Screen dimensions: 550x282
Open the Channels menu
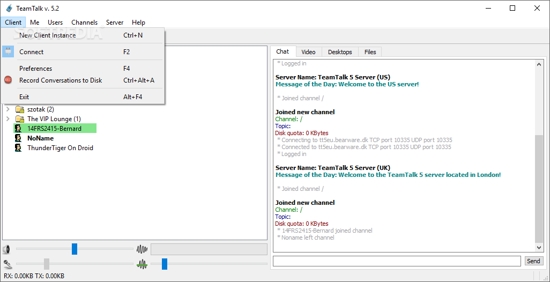pos(85,22)
